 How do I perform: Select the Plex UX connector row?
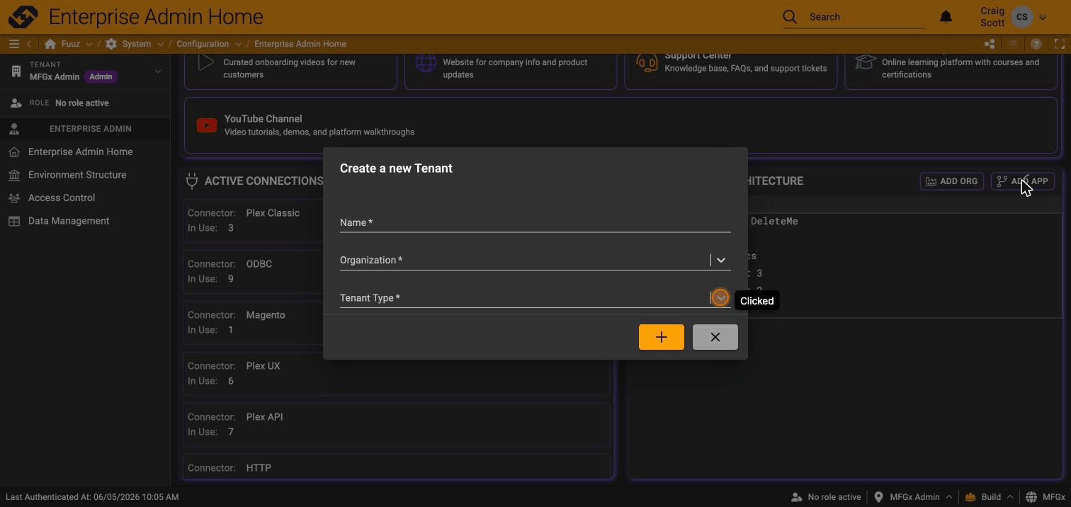(397, 373)
